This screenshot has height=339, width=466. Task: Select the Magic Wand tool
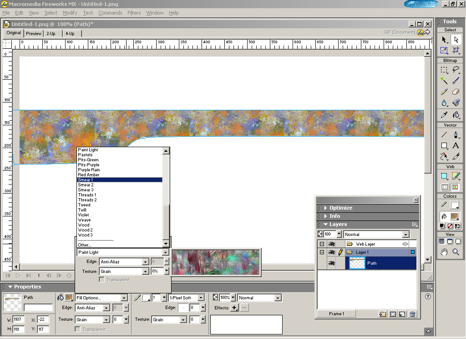click(444, 81)
